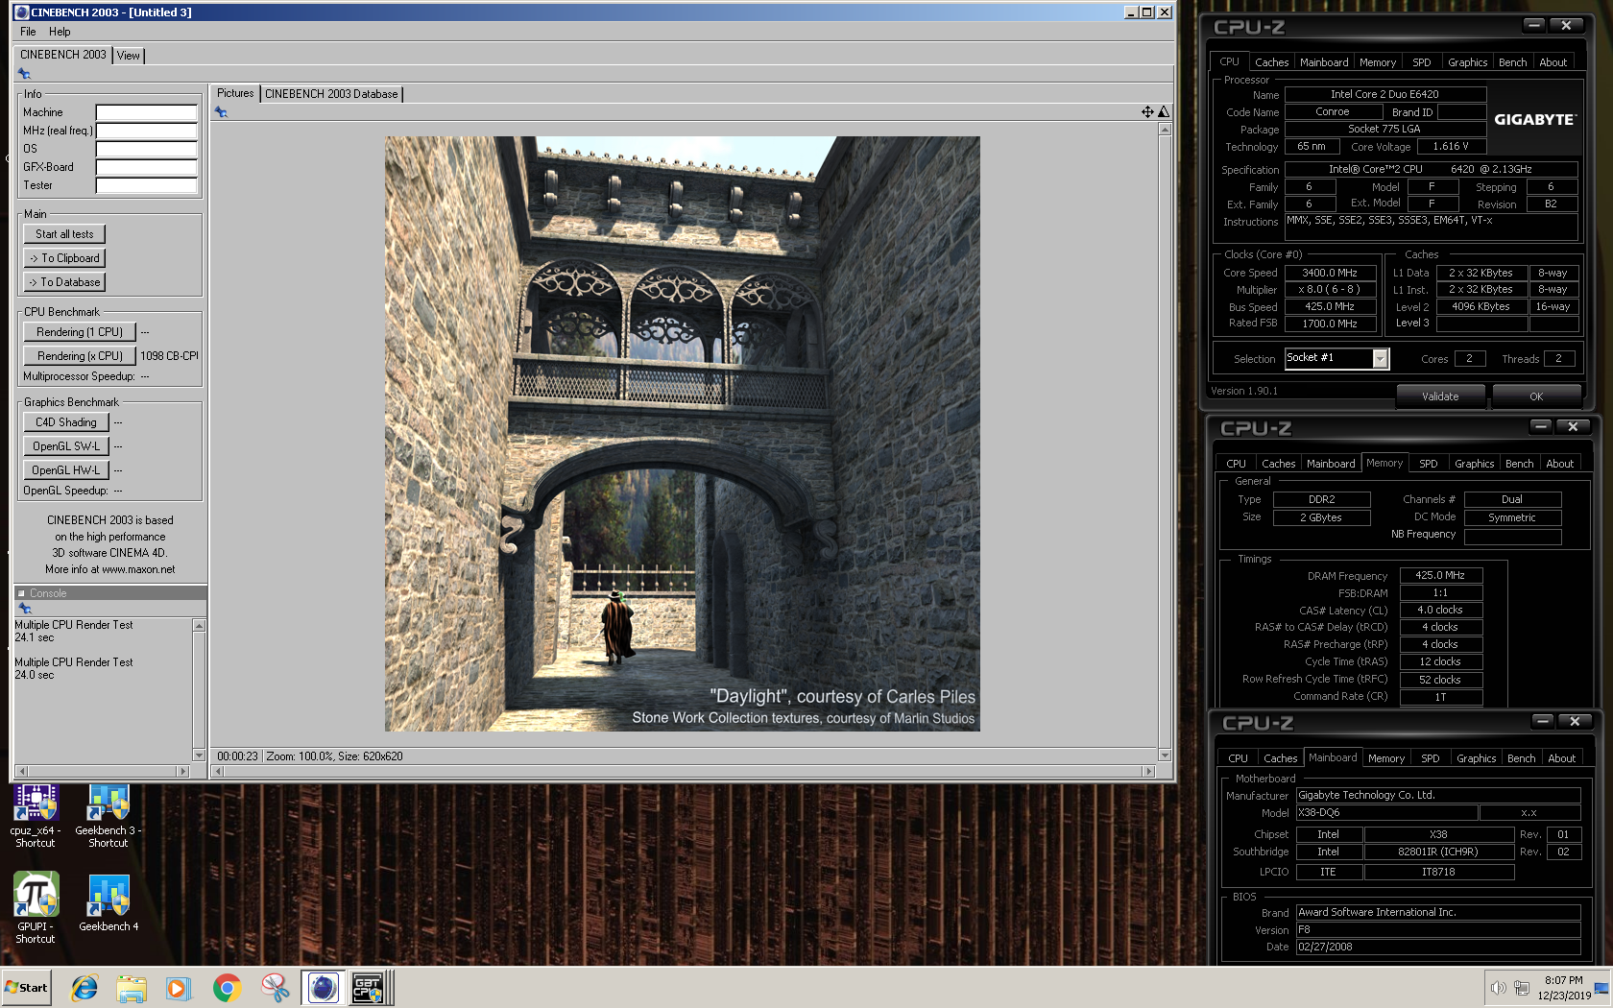Launch Google Chrome from taskbar

tap(227, 987)
